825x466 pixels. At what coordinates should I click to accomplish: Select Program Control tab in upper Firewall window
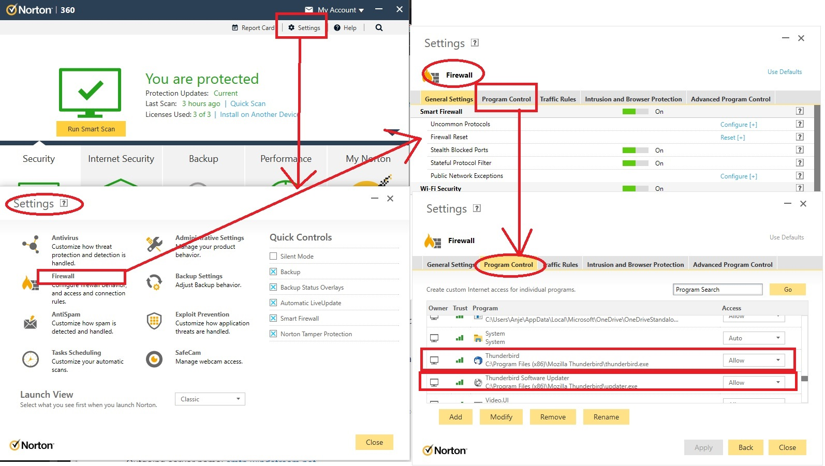pyautogui.click(x=506, y=99)
